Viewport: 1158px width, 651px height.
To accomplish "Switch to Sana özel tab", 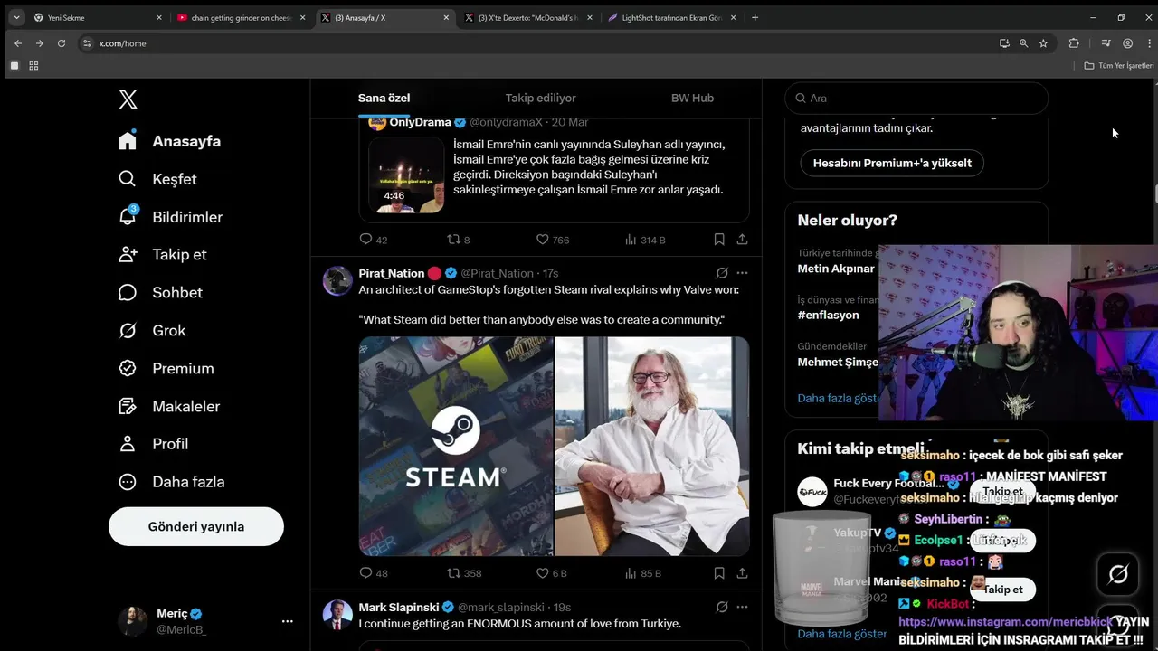I will (384, 98).
